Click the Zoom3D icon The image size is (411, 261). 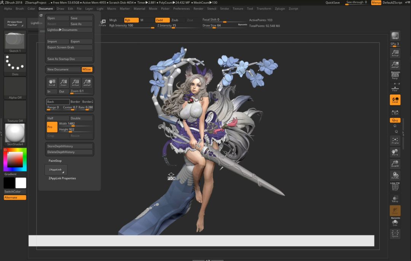(x=395, y=164)
